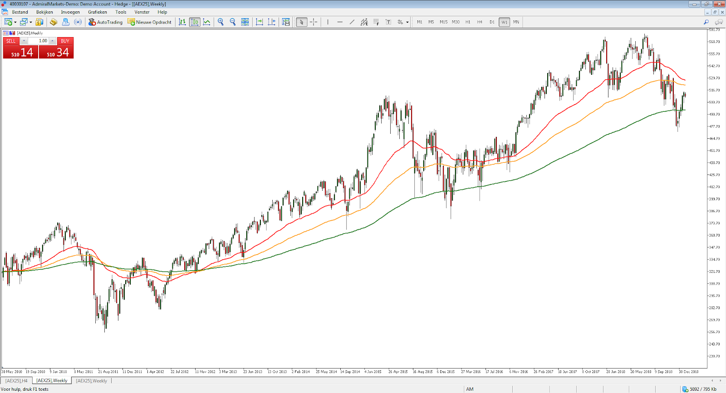The height and width of the screenshot is (393, 726).
Task: Open the chart profiles icon
Action: click(24, 22)
